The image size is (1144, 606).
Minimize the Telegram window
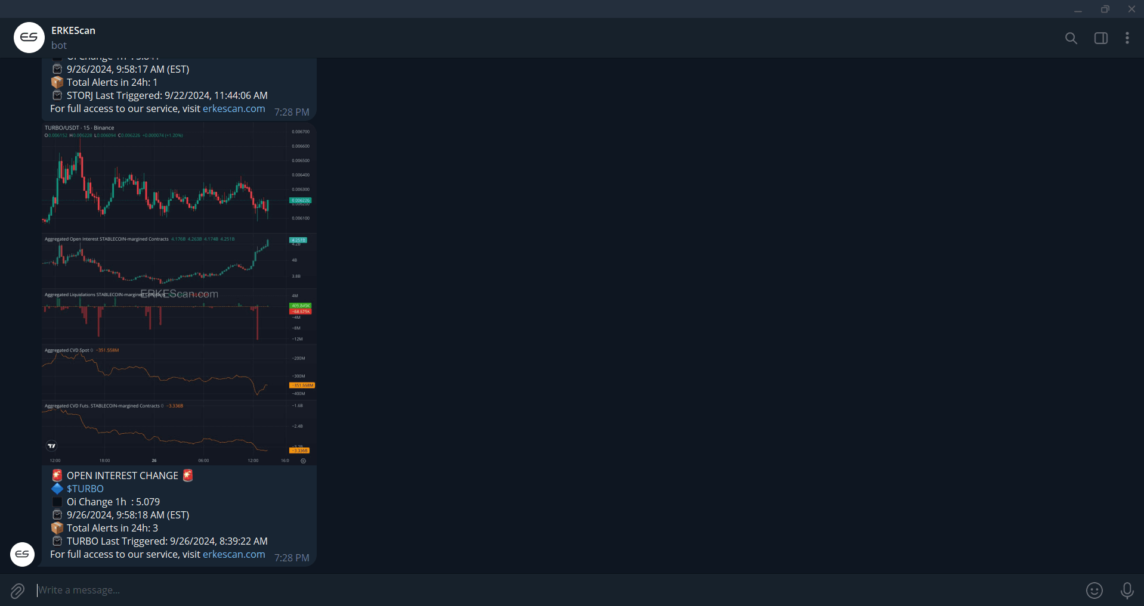(x=1078, y=9)
